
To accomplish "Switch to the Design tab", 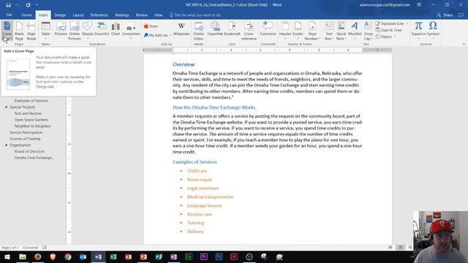I will pyautogui.click(x=60, y=15).
